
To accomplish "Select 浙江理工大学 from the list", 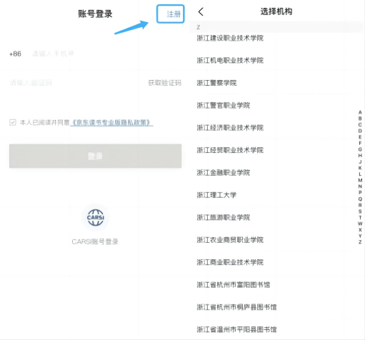I will pos(216,195).
